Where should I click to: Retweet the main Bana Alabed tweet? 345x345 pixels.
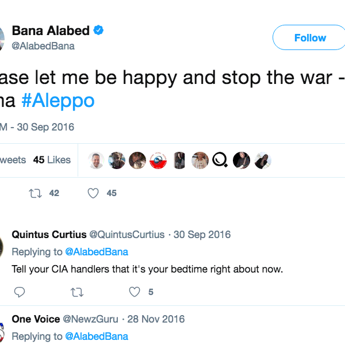[x=36, y=193]
